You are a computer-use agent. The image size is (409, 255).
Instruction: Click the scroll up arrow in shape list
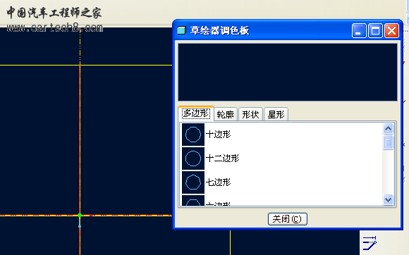pos(388,128)
